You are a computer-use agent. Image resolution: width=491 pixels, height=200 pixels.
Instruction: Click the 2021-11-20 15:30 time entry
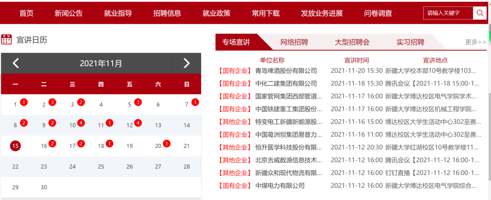(x=357, y=71)
